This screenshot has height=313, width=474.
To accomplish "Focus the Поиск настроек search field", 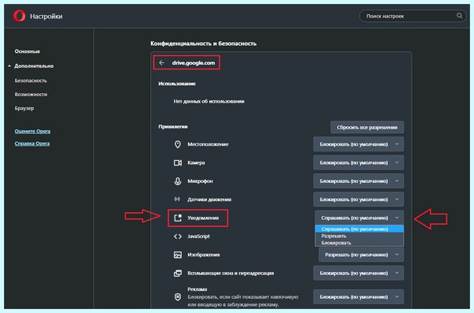I will click(x=412, y=16).
